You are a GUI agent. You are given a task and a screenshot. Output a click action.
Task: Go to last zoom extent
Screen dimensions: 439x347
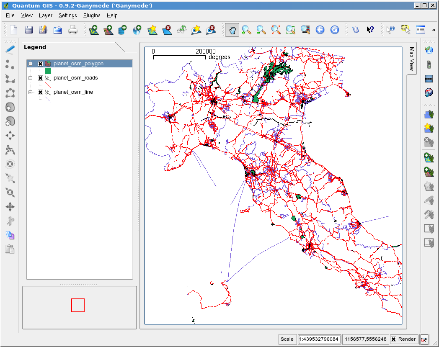[320, 30]
